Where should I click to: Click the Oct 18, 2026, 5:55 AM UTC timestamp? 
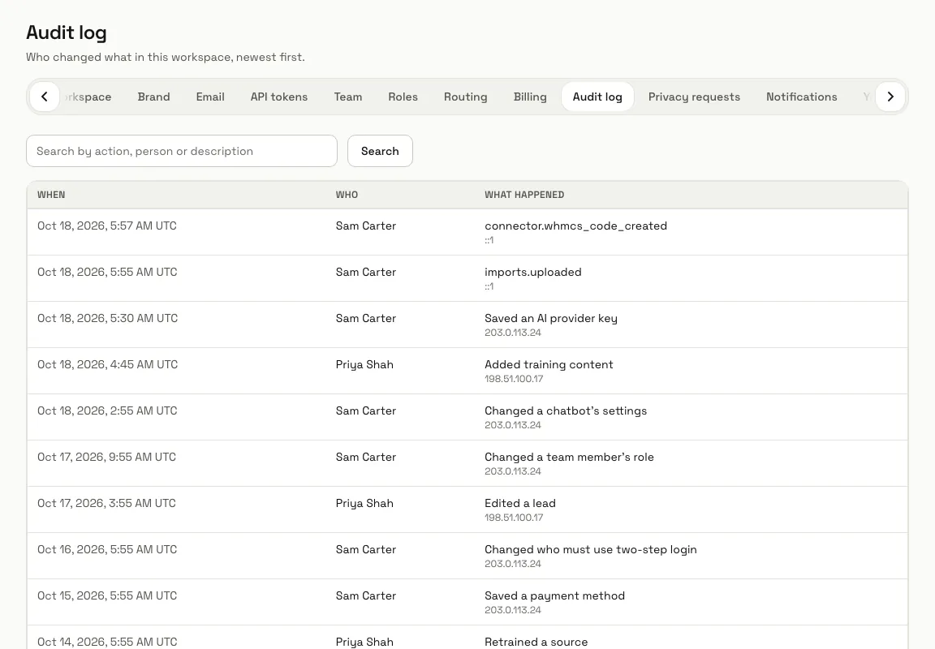(107, 273)
